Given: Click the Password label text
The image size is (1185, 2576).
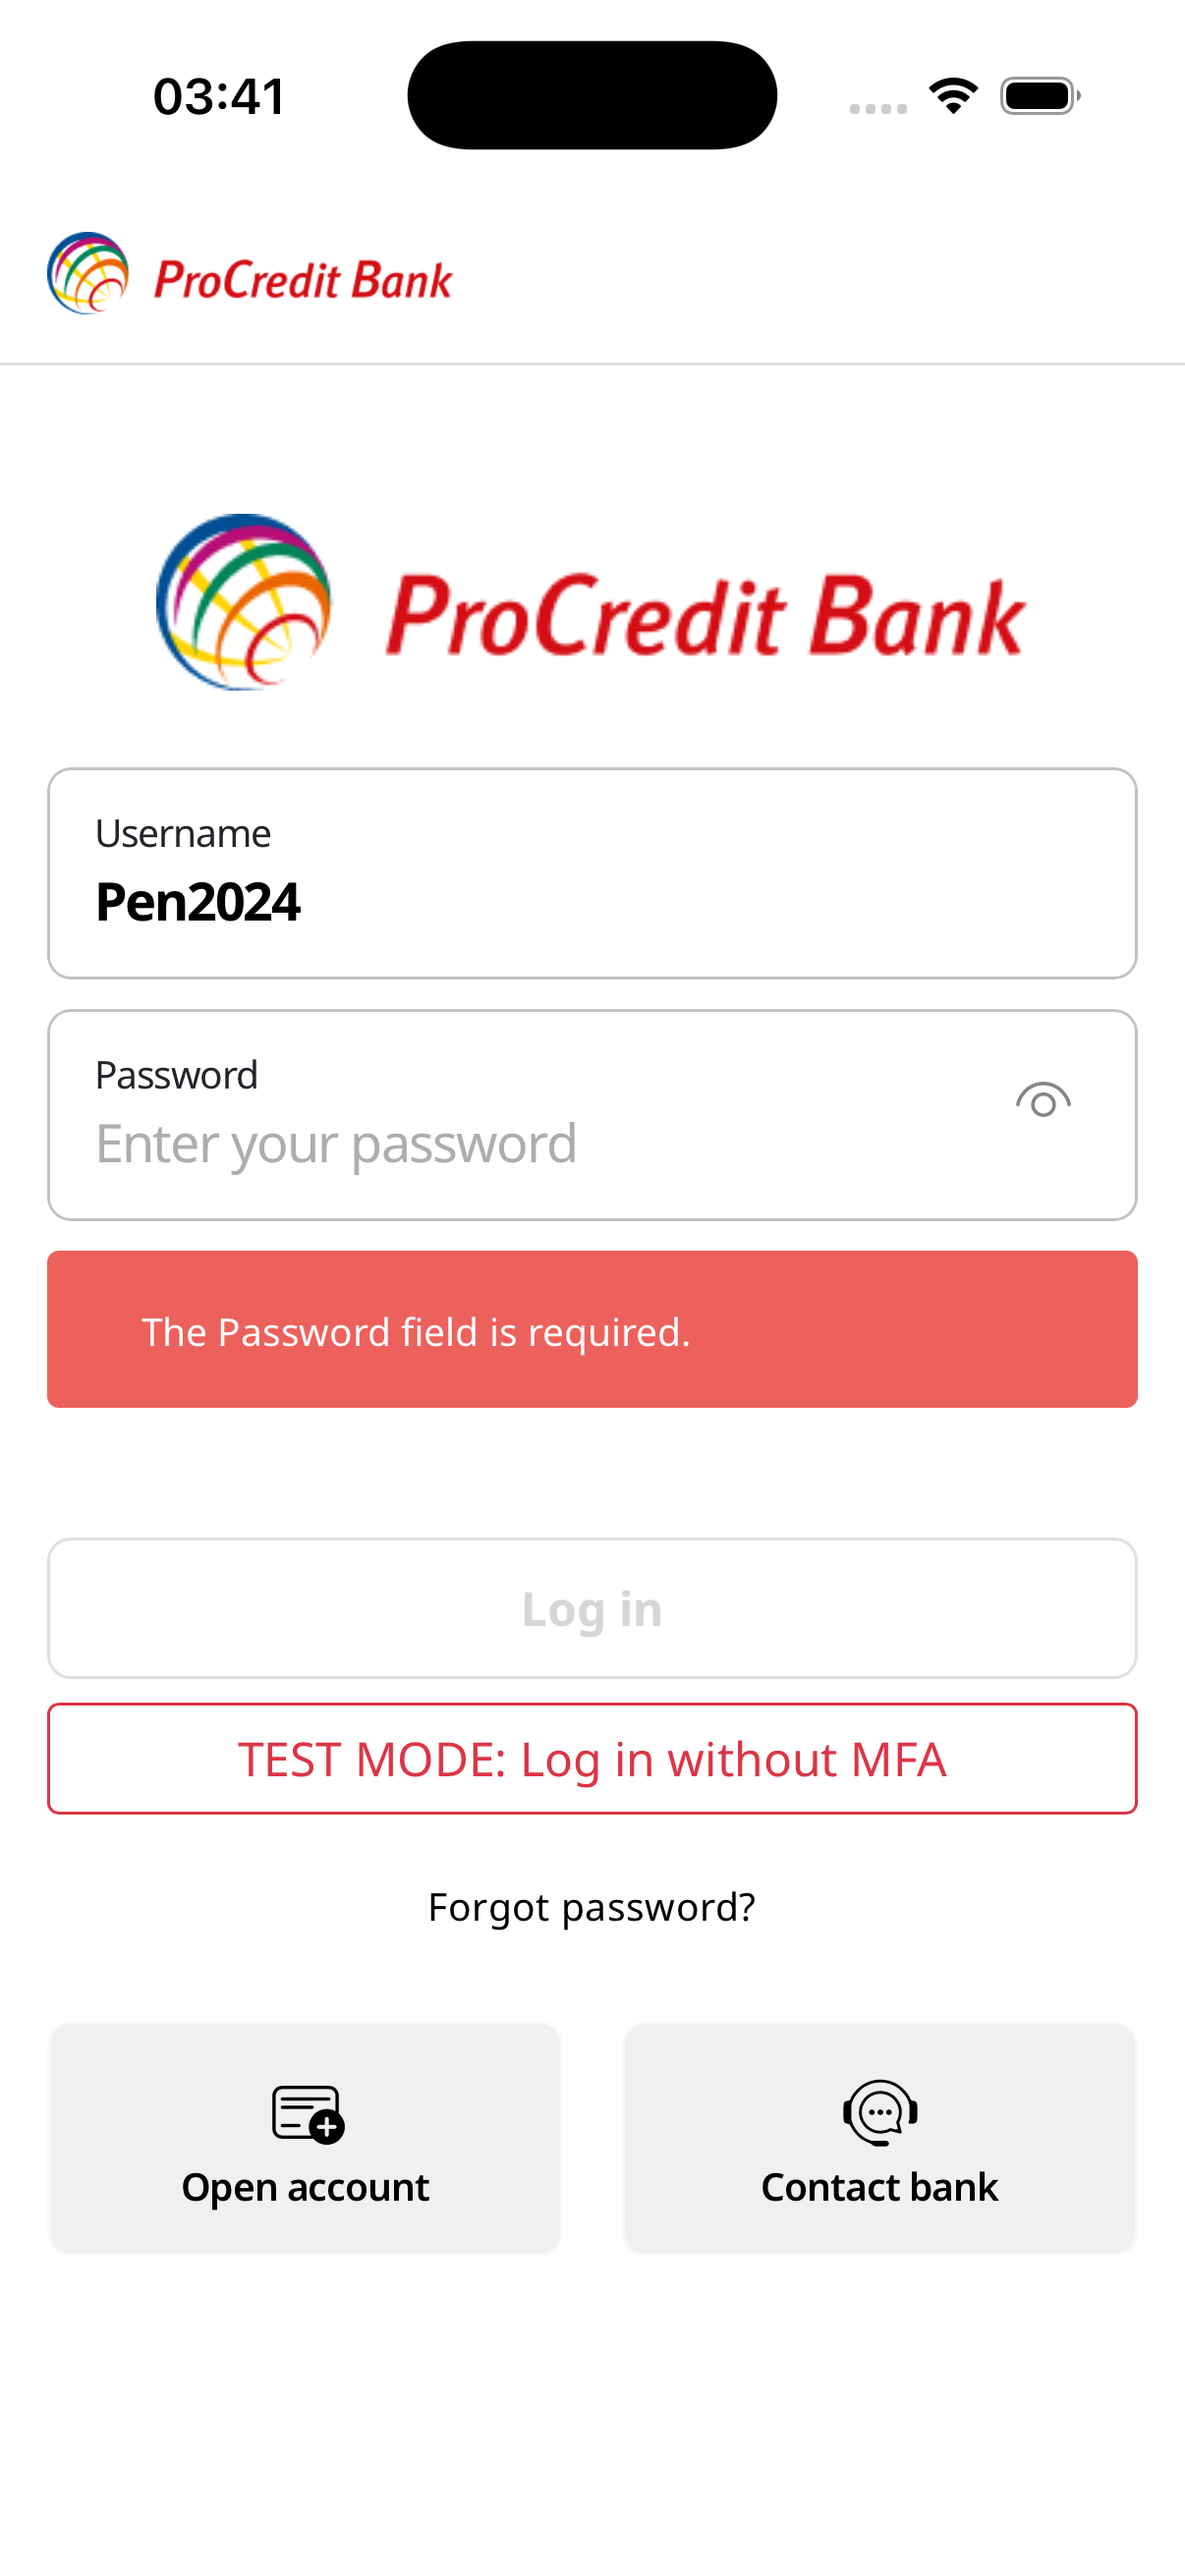Looking at the screenshot, I should coord(177,1075).
